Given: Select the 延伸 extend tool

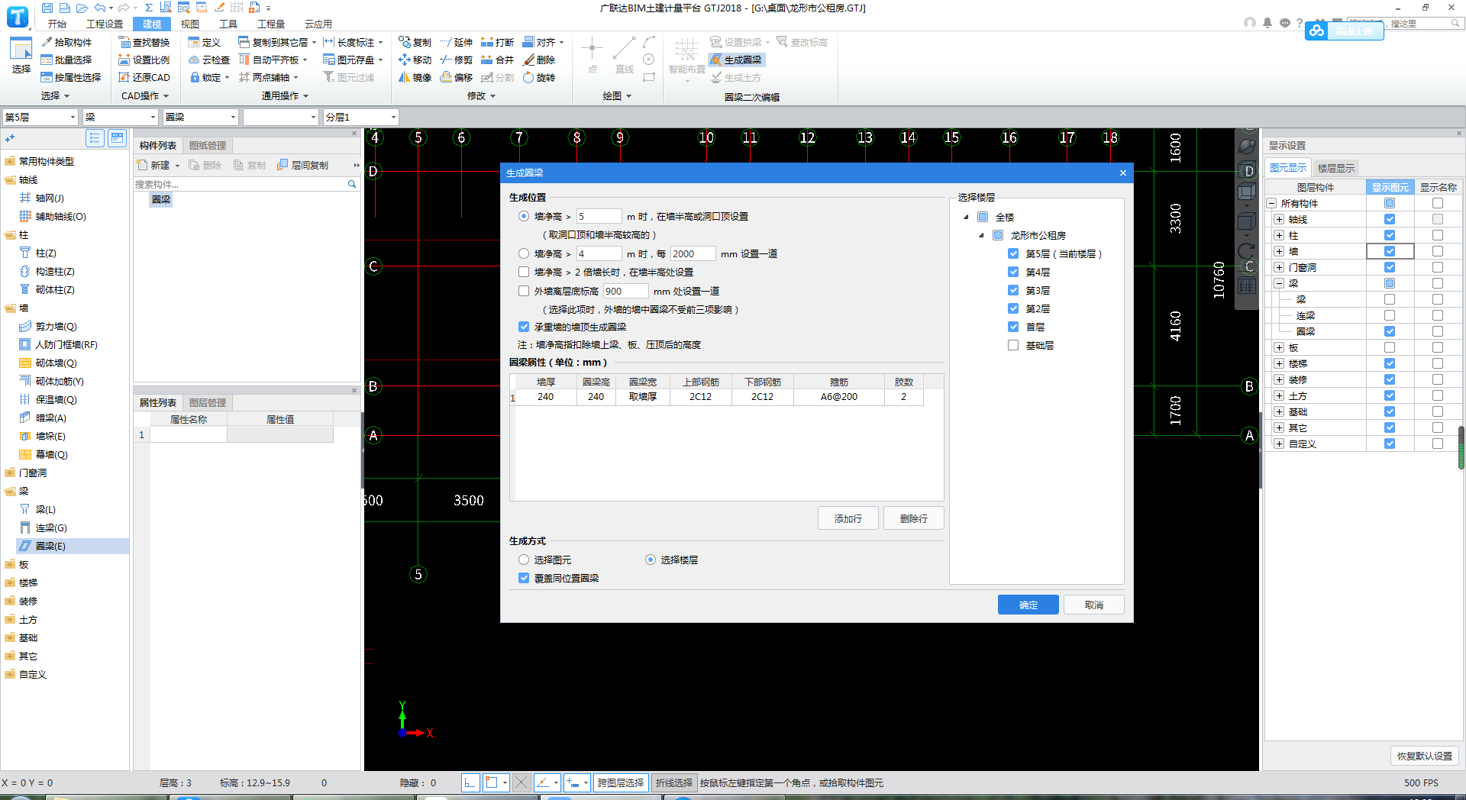Looking at the screenshot, I should coord(456,42).
